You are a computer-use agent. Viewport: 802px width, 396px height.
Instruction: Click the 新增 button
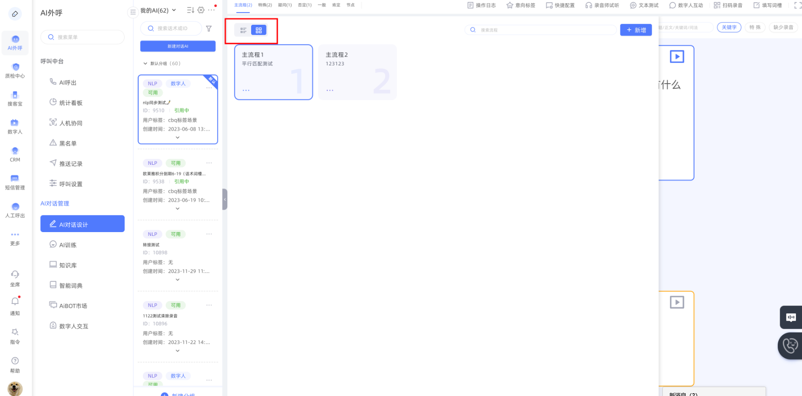coord(636,30)
